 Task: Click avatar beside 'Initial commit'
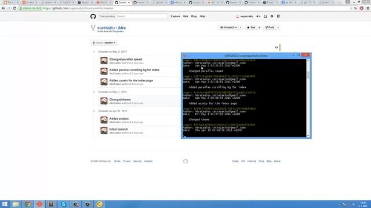(104, 131)
